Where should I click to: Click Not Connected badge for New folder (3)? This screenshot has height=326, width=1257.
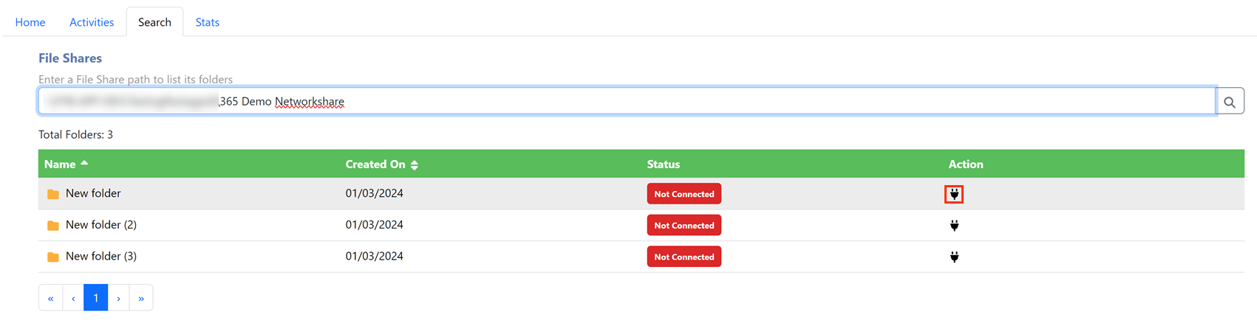click(x=684, y=257)
